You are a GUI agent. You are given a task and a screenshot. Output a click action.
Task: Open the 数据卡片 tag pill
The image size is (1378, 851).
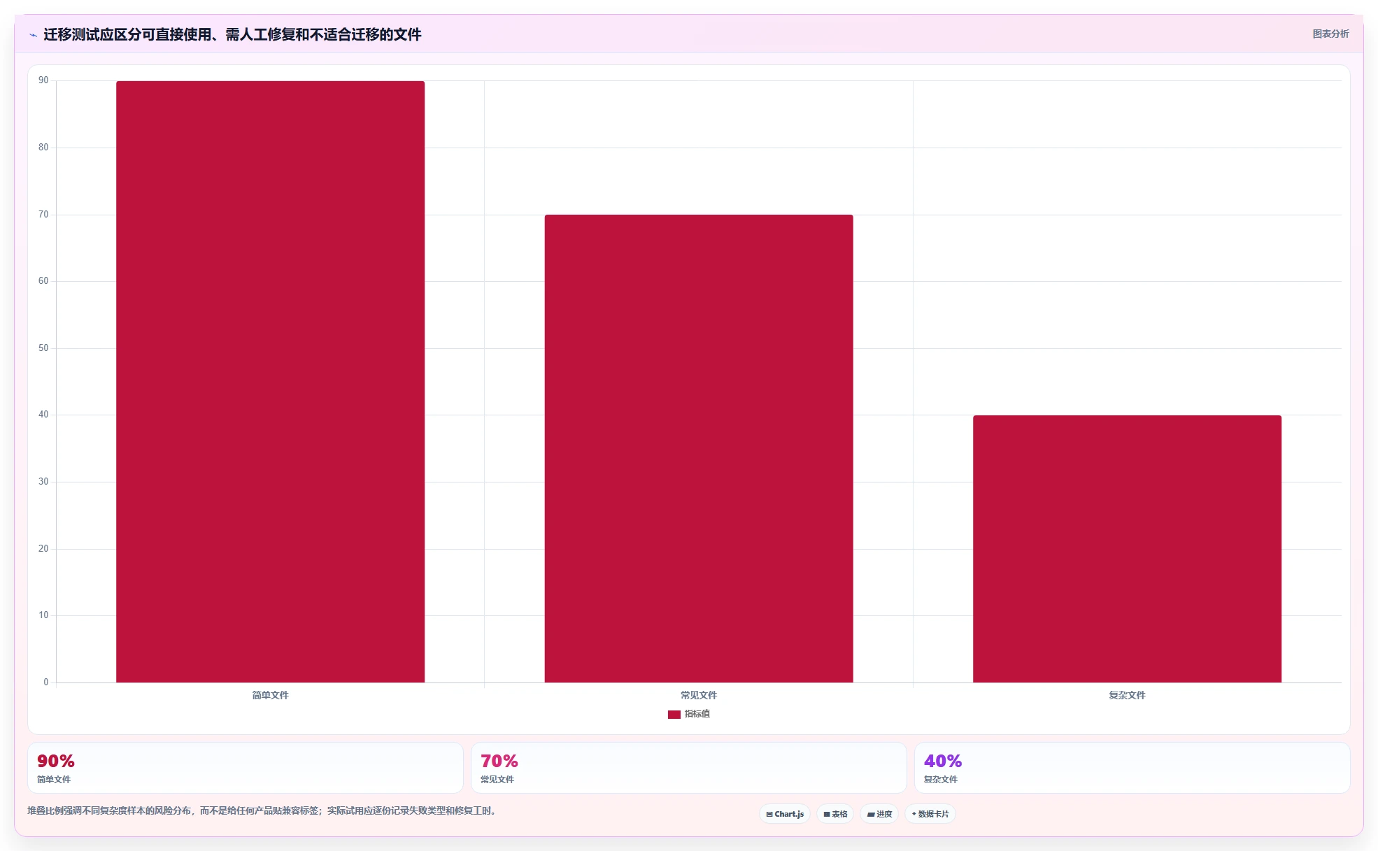930,814
